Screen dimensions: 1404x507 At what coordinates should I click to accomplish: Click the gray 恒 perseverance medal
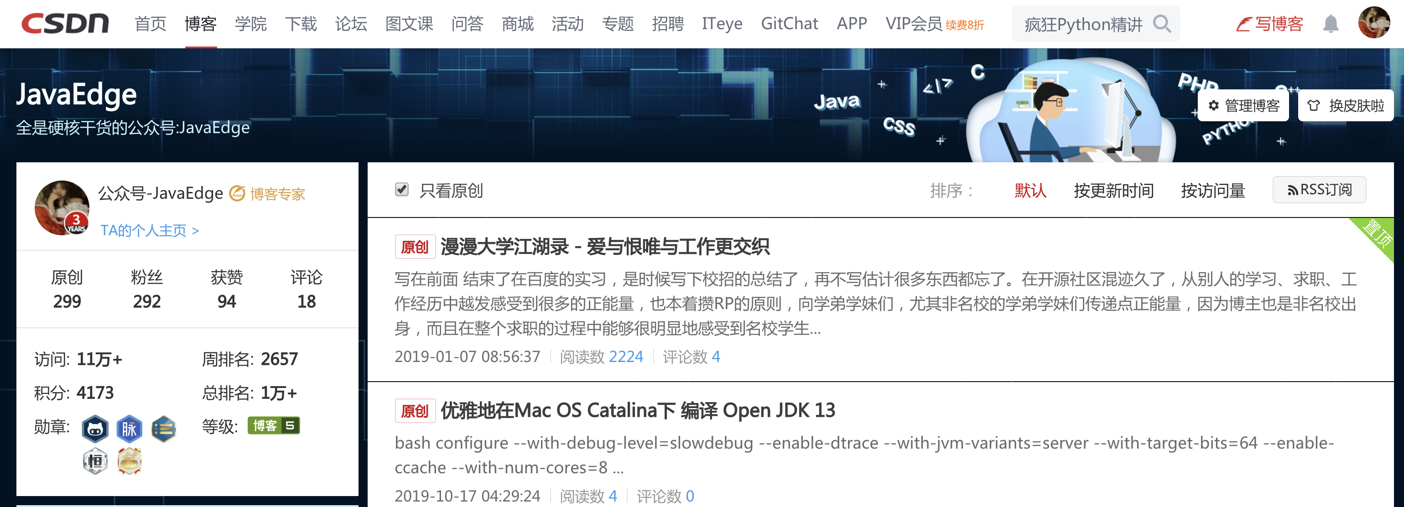[95, 461]
